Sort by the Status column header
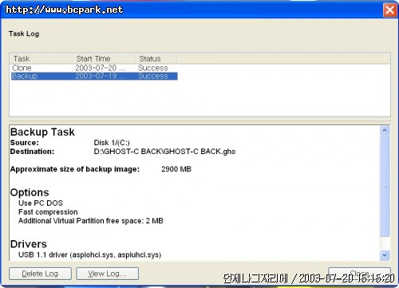 click(156, 58)
